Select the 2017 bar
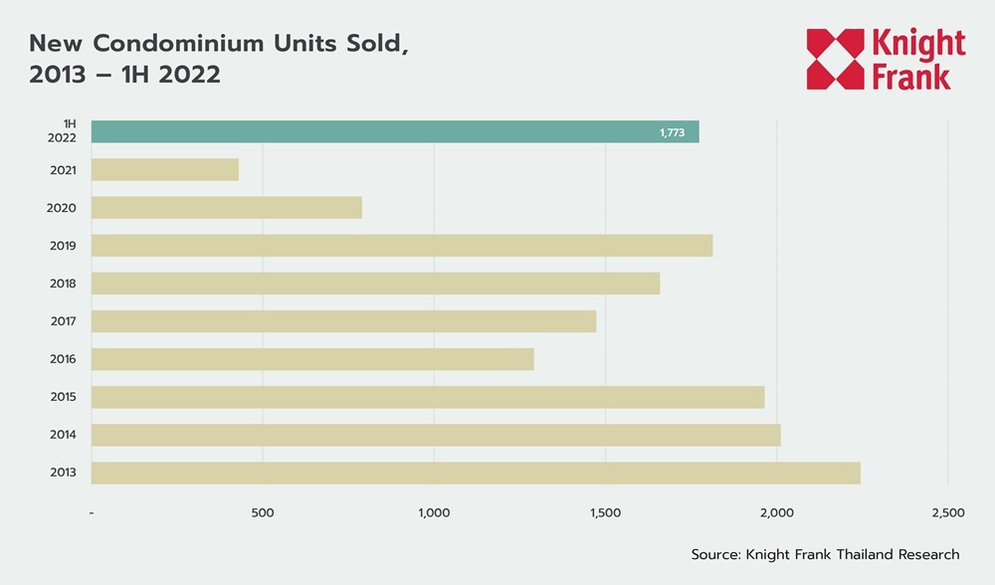This screenshot has width=995, height=585. pos(343,321)
